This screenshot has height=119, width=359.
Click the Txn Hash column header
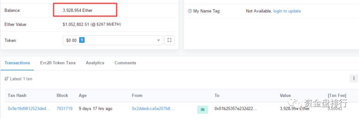(x=17, y=95)
